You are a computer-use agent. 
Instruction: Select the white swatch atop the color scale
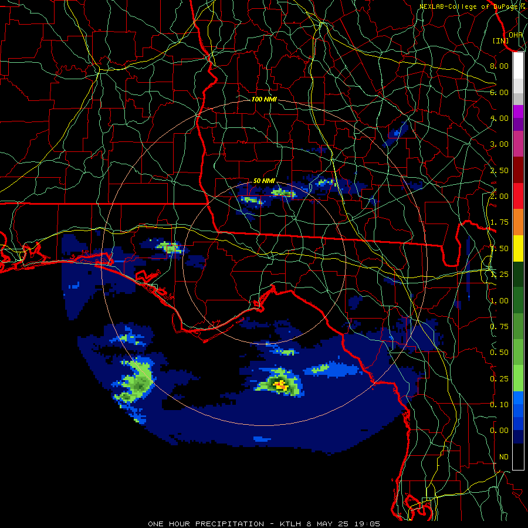[x=518, y=66]
